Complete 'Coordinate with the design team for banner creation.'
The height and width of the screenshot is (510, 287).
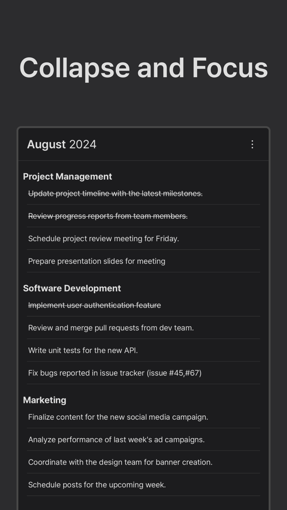120,462
